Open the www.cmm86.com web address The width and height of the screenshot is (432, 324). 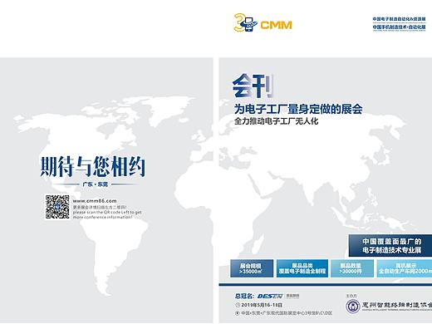(x=95, y=201)
